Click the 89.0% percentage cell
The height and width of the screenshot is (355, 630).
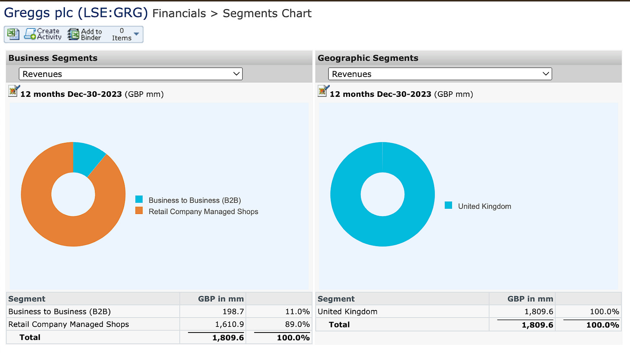(298, 324)
